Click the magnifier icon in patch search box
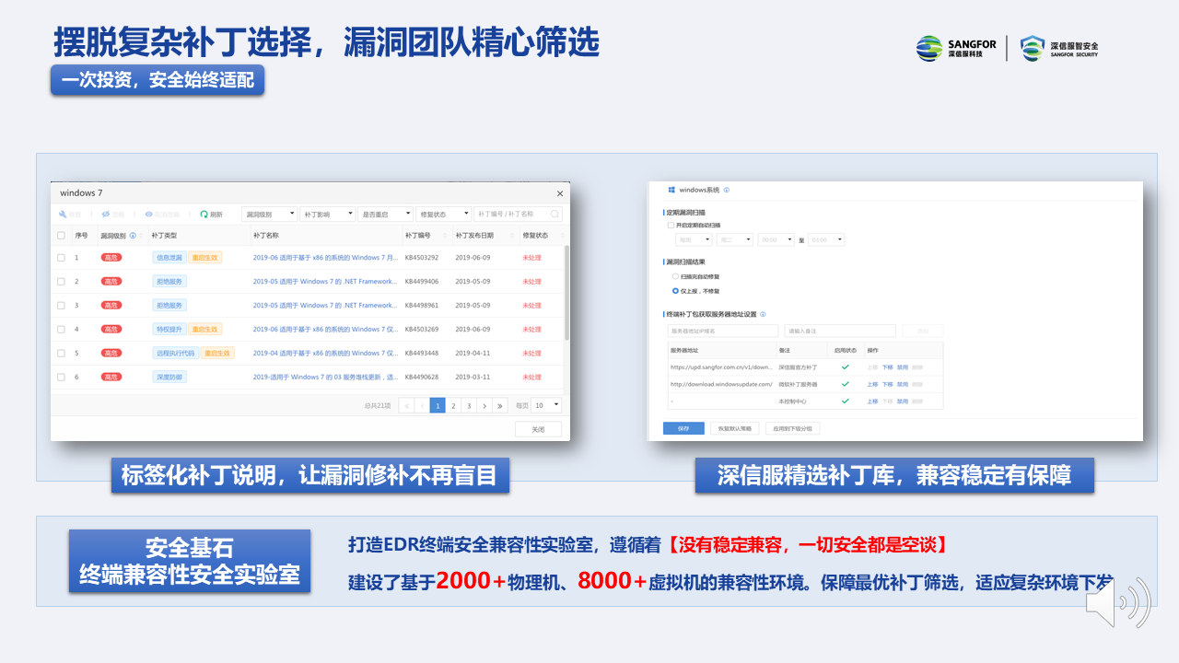The height and width of the screenshot is (663, 1179). (x=554, y=214)
